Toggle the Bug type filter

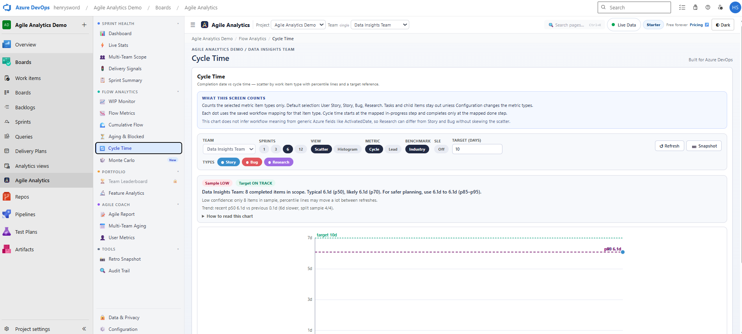pos(252,162)
